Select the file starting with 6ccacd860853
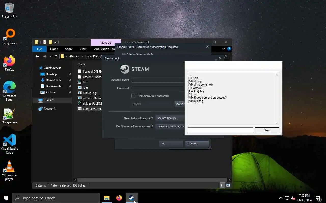This screenshot has width=326, height=203. [x=90, y=72]
